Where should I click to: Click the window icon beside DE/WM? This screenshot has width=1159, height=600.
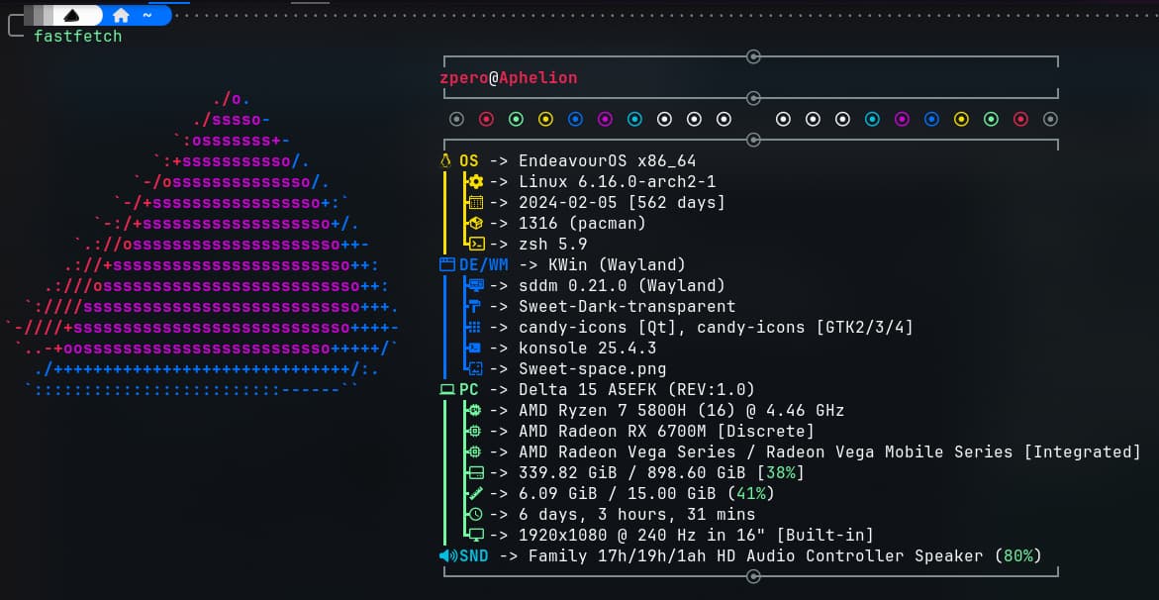[x=446, y=264]
